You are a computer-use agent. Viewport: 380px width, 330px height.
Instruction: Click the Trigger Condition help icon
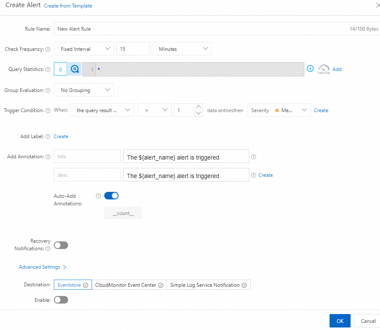click(48, 111)
